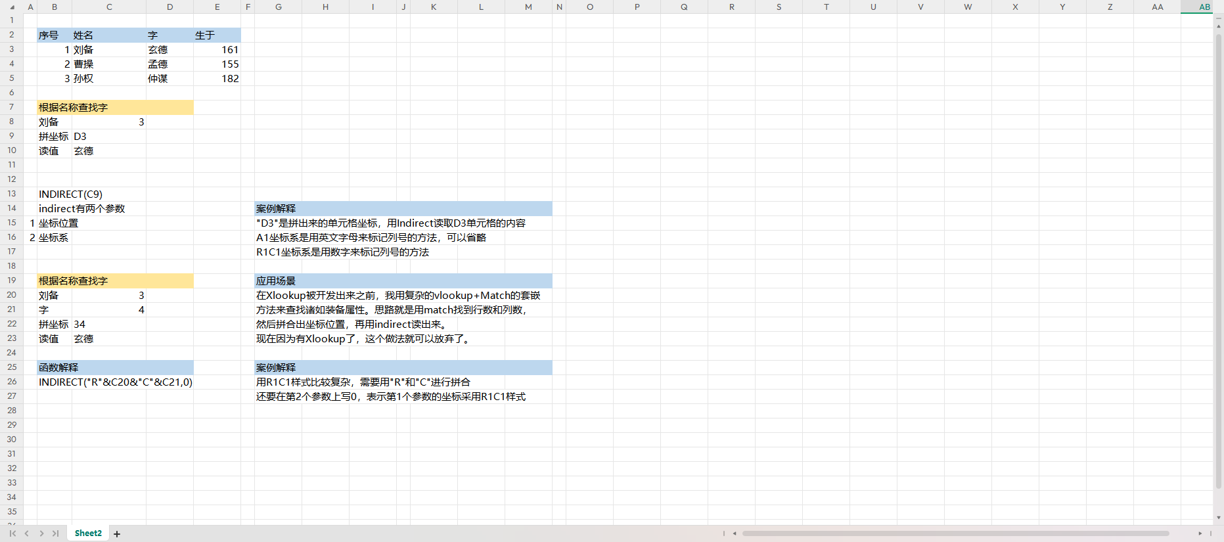Select column header D
1224x542 pixels.
coord(170,7)
